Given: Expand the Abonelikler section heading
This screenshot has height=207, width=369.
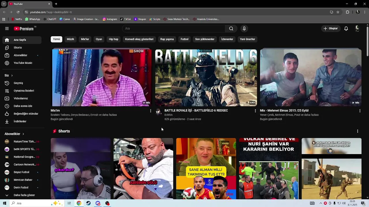Looking at the screenshot, I should (x=14, y=134).
